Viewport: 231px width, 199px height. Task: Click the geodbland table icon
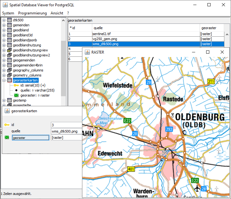coord(9,30)
